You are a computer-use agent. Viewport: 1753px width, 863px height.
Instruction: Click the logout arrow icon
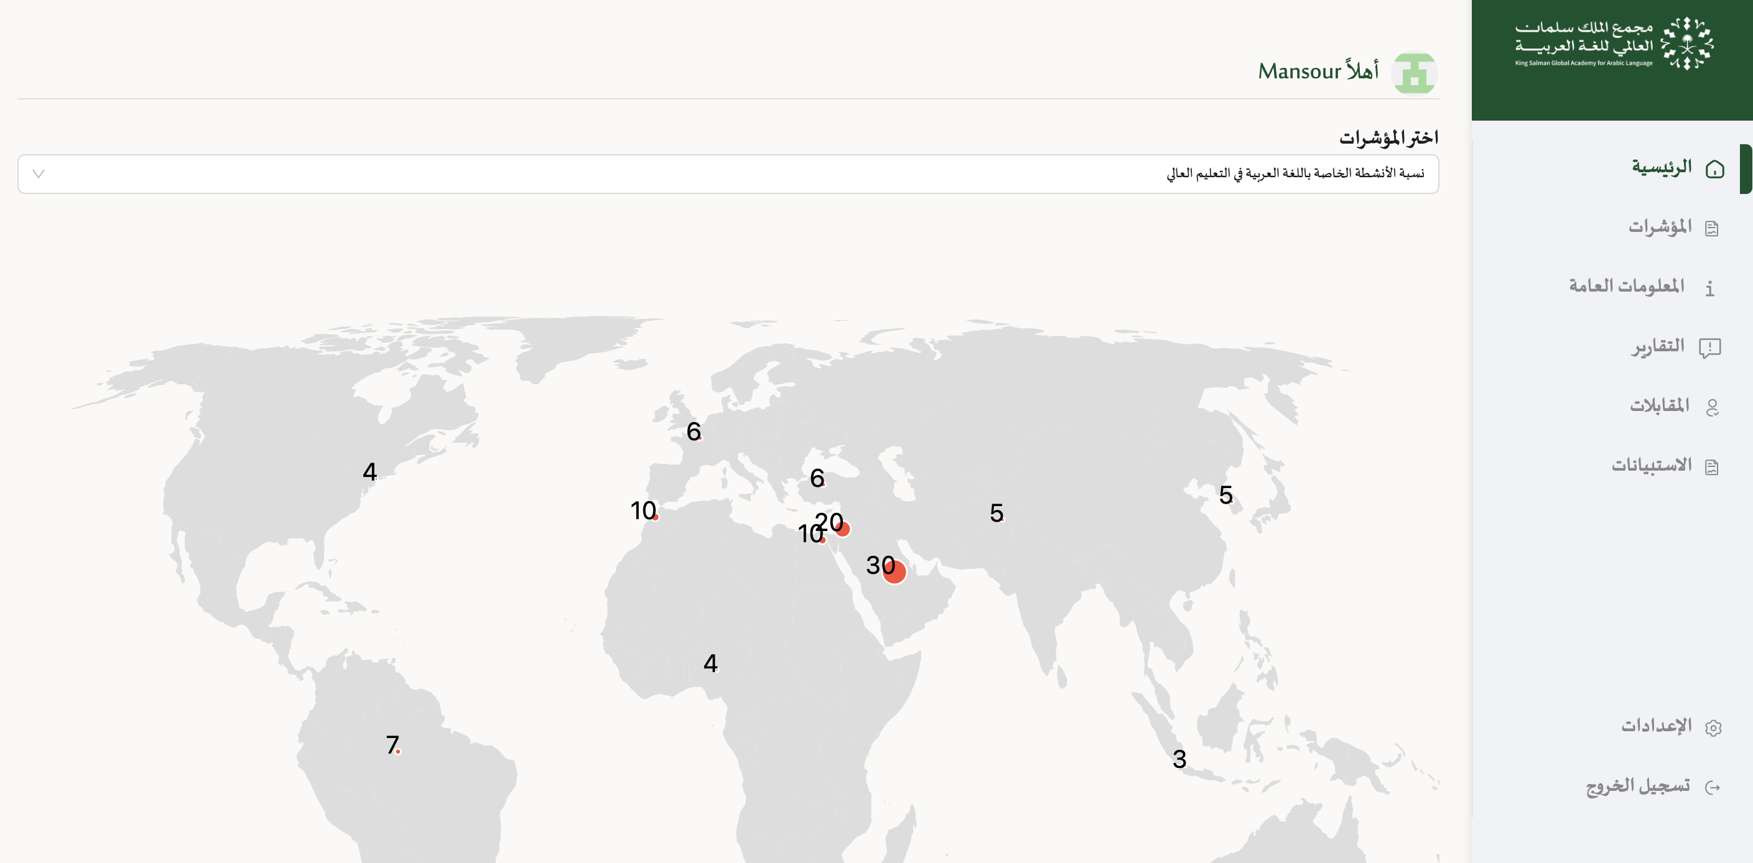point(1712,788)
